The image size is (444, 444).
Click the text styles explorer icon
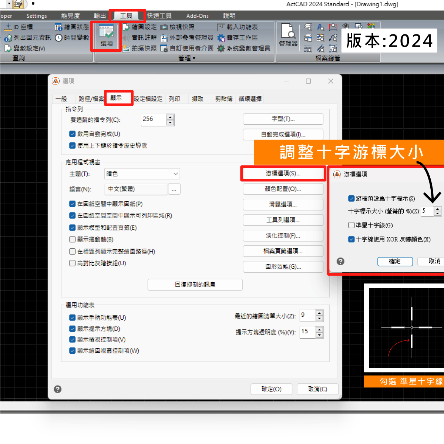320,27
